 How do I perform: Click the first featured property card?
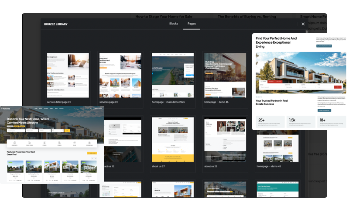pos(15,171)
